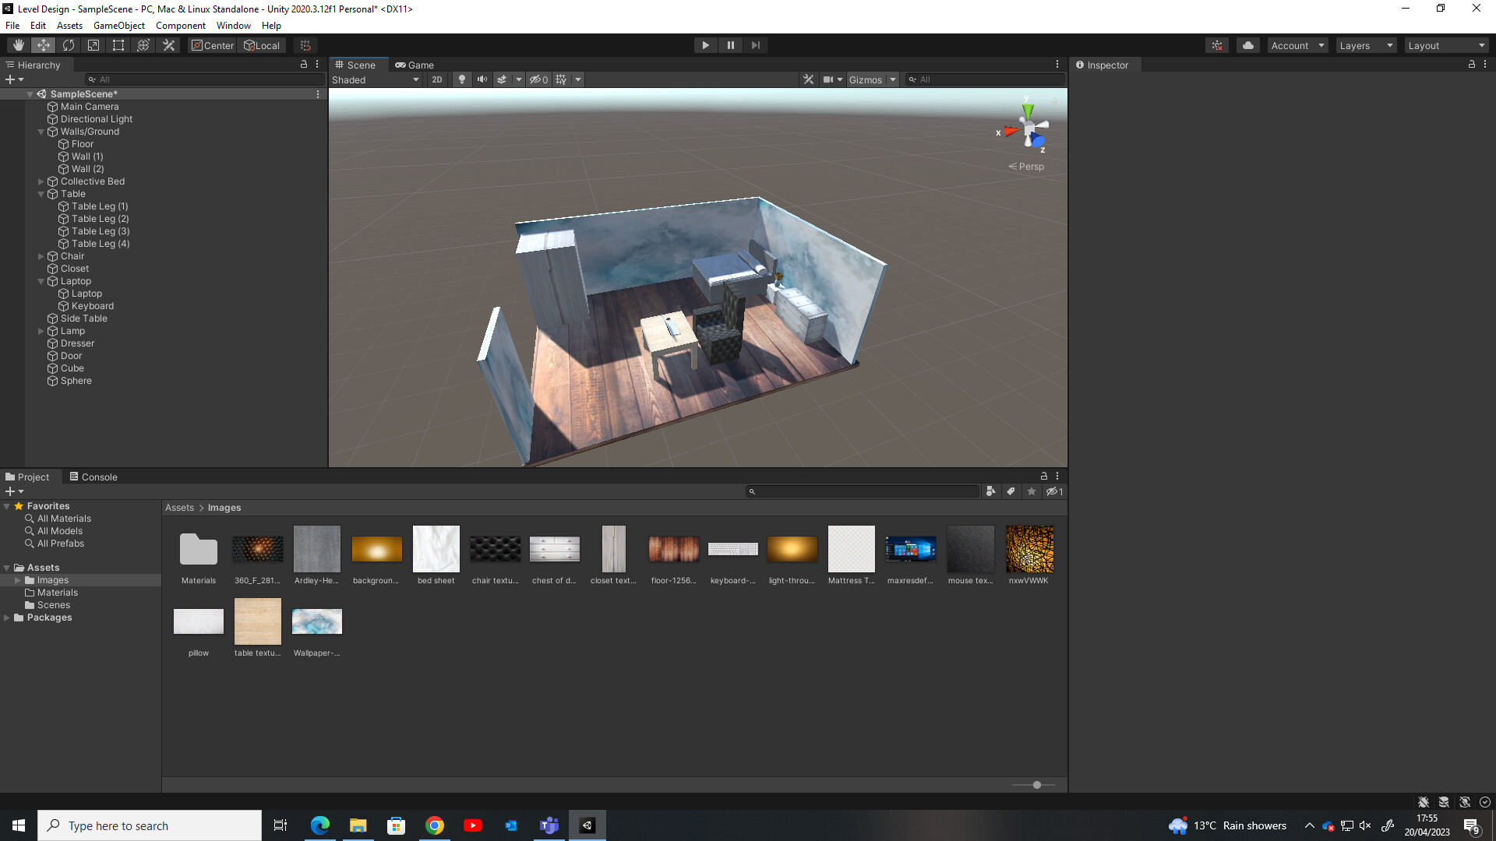Activate the Rotate tool
Viewport: 1496px width, 841px height.
(x=69, y=44)
